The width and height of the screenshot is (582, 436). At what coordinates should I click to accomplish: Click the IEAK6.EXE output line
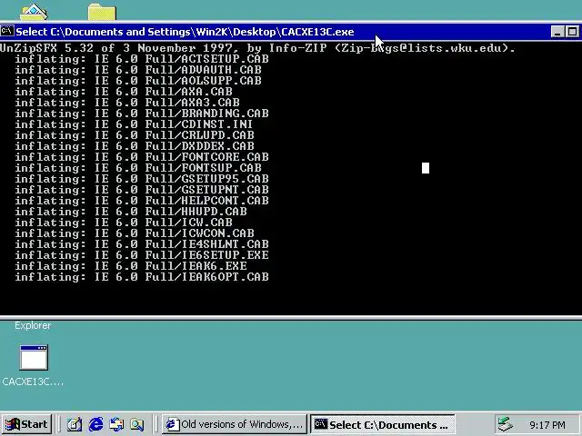pos(131,266)
